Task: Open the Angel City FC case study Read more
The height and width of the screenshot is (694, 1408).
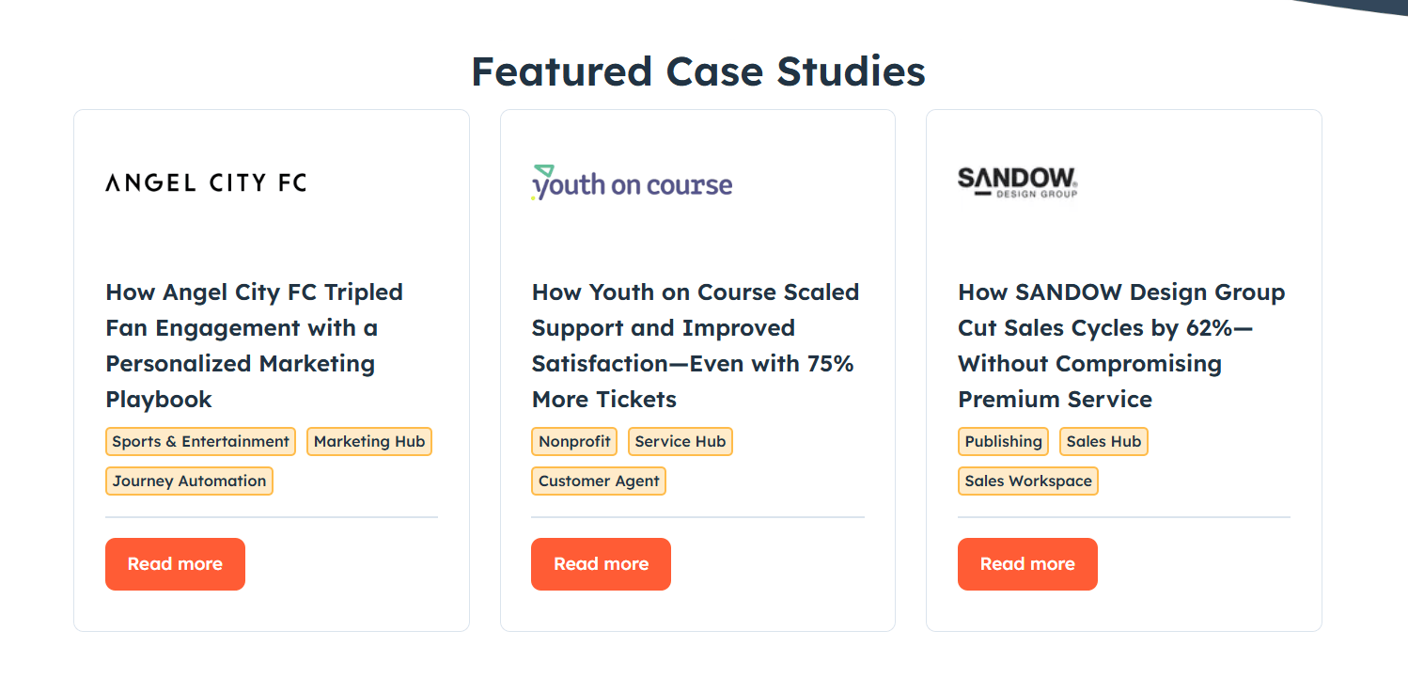Action: tap(175, 564)
